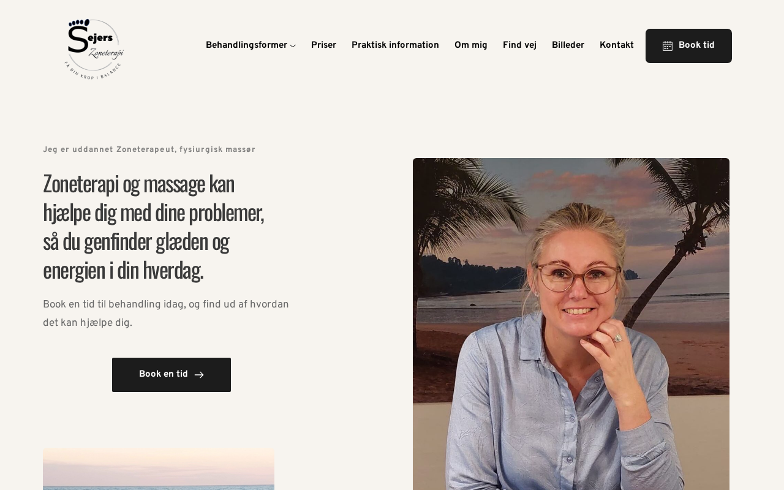
Task: Click the portrait photo of the therapist
Action: click(x=571, y=324)
